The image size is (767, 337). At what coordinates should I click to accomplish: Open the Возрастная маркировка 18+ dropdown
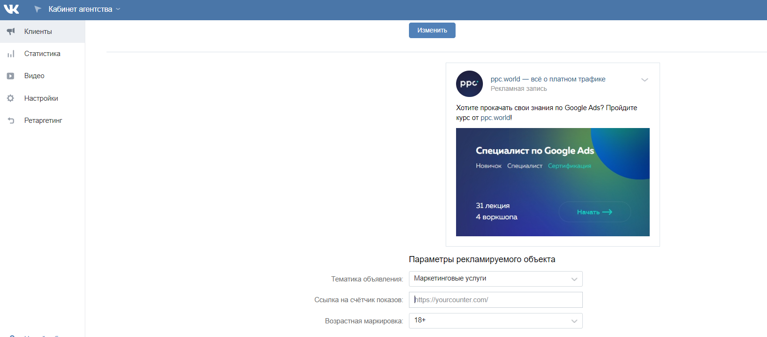pos(496,321)
